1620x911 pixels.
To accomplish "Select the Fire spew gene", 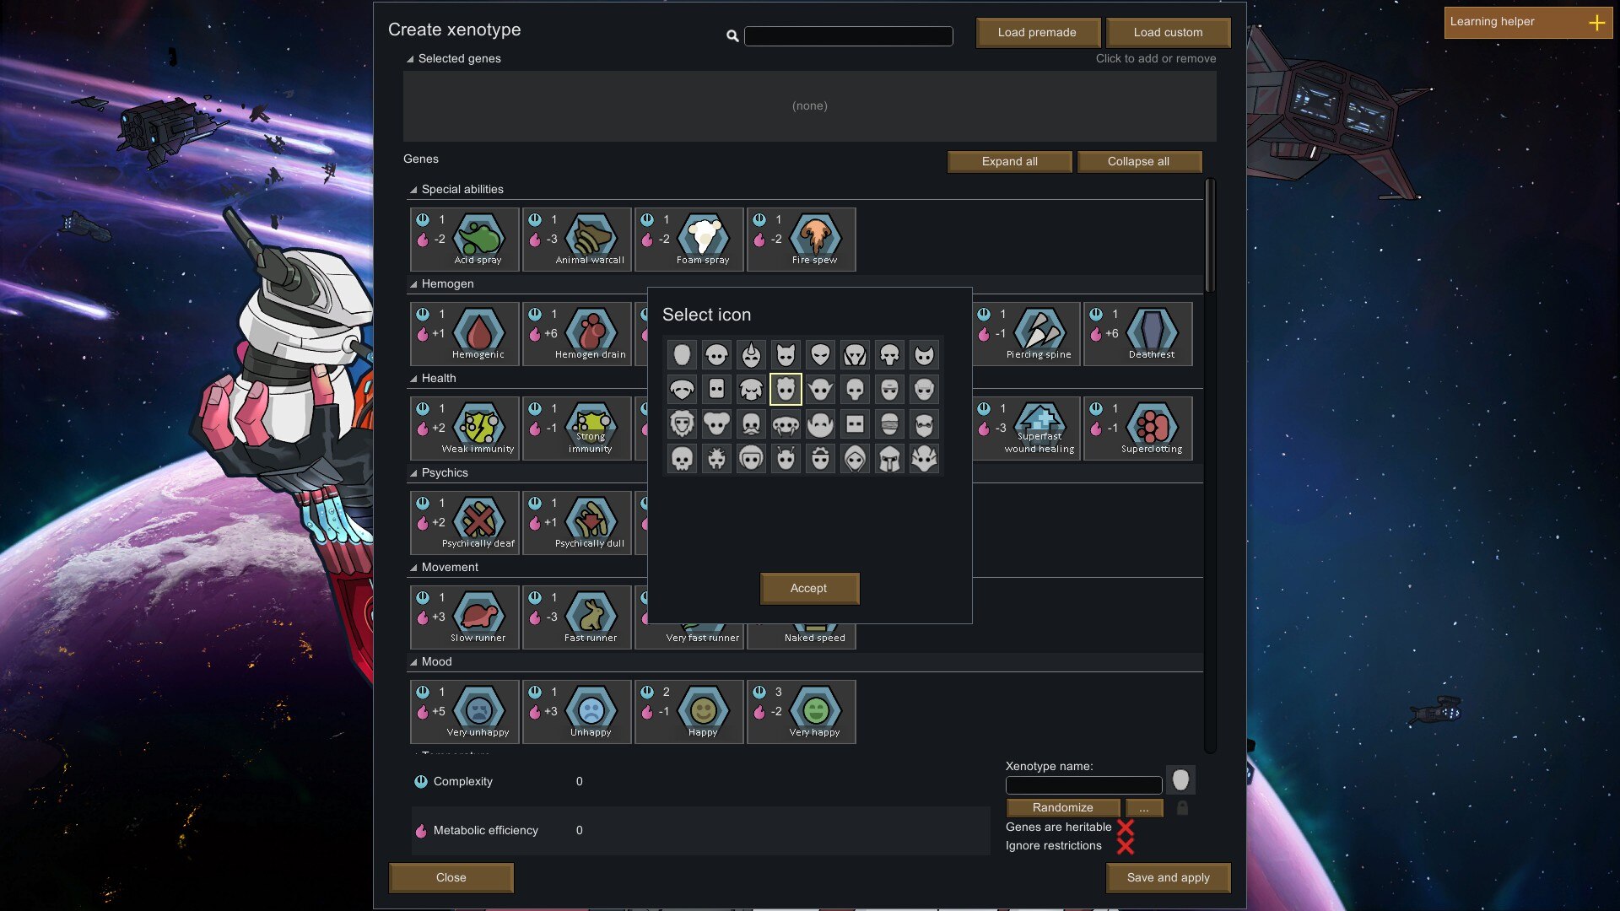I will point(802,240).
